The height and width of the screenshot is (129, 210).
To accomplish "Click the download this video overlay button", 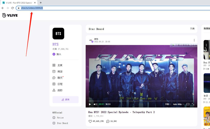I will [x=181, y=45].
